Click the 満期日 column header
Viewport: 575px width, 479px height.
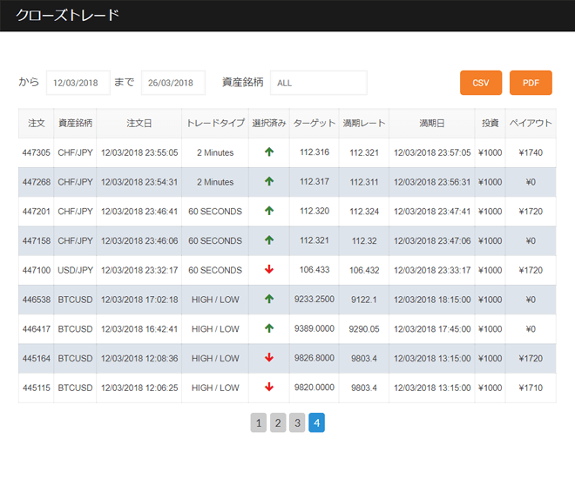point(432,123)
